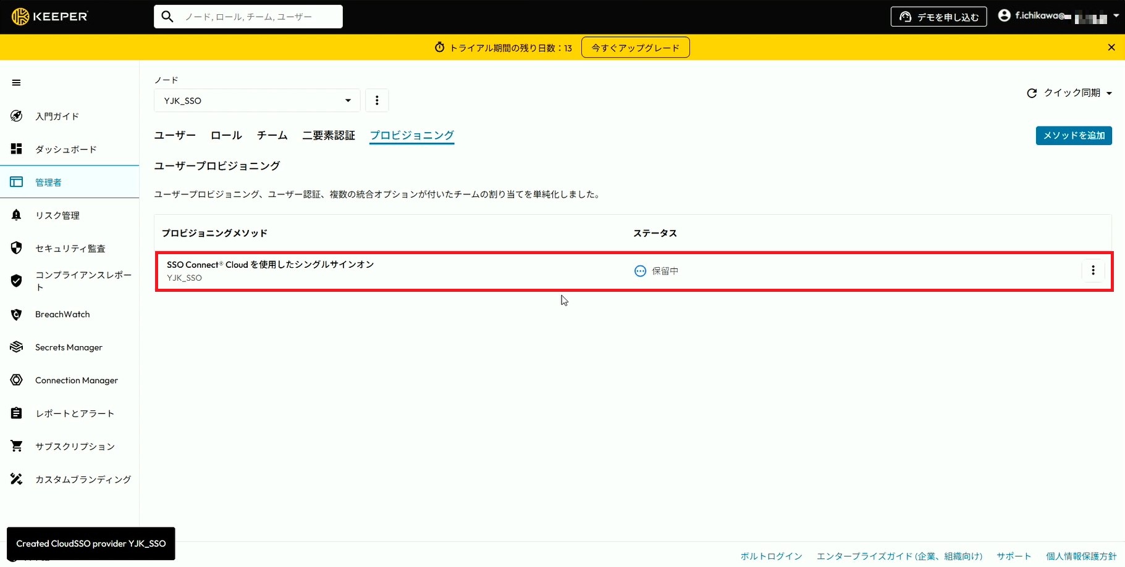The height and width of the screenshot is (567, 1125).
Task: Select Secrets Manager in the sidebar
Action: (x=68, y=347)
